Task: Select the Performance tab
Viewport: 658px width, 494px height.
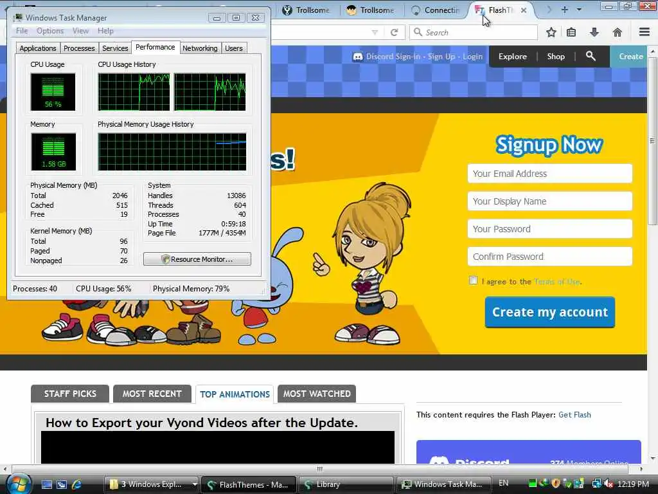Action: [x=156, y=47]
